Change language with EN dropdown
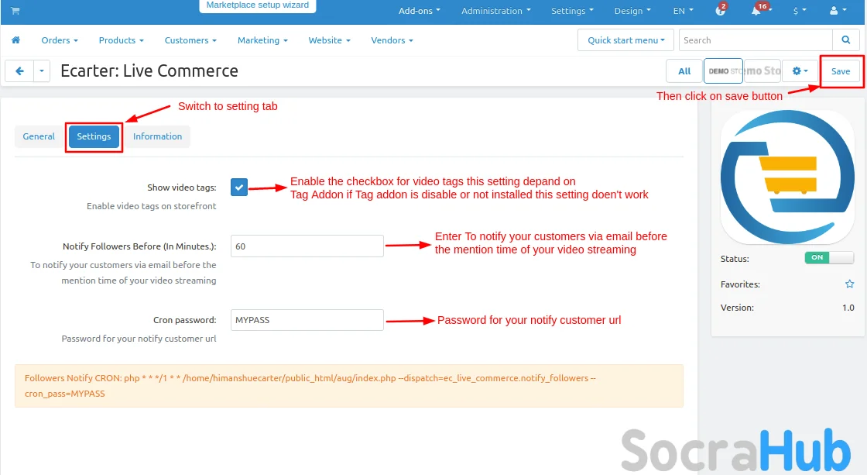The height and width of the screenshot is (475, 867). [683, 11]
